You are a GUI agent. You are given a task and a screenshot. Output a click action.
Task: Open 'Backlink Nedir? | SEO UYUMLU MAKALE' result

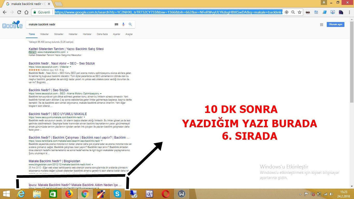[x=58, y=114]
